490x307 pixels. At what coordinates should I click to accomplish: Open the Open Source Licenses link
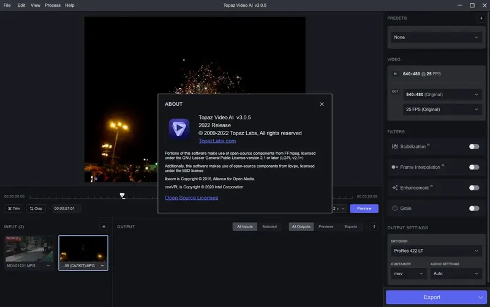pyautogui.click(x=191, y=198)
